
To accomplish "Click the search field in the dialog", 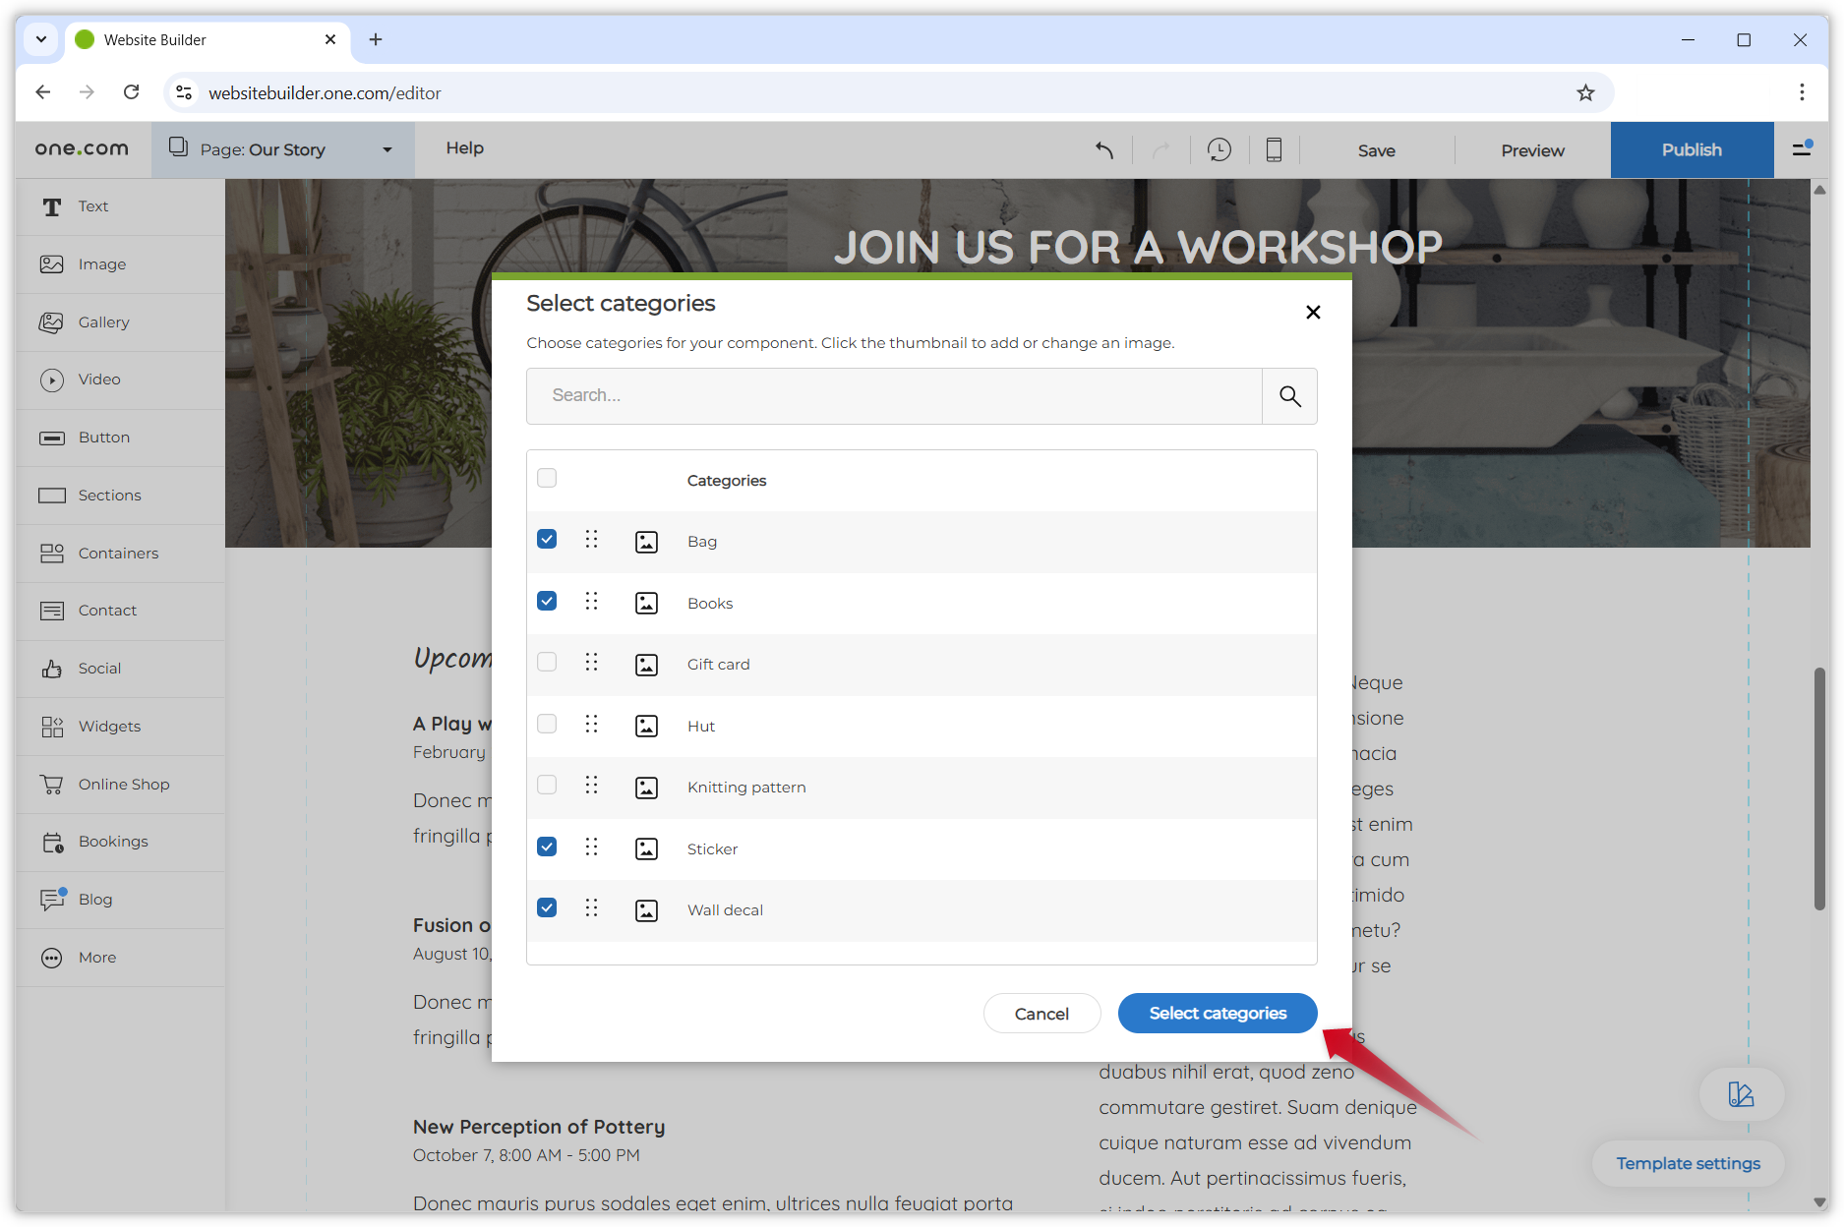I will [x=893, y=395].
